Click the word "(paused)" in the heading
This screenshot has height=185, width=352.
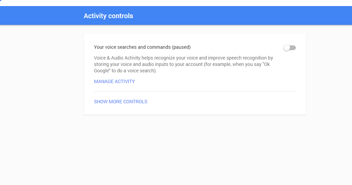pyautogui.click(x=182, y=47)
